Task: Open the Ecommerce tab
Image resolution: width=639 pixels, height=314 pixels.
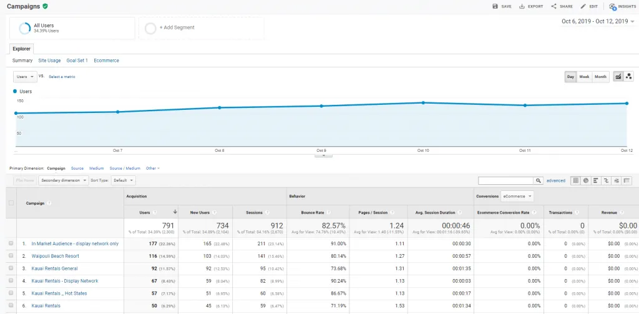Action: coord(106,61)
